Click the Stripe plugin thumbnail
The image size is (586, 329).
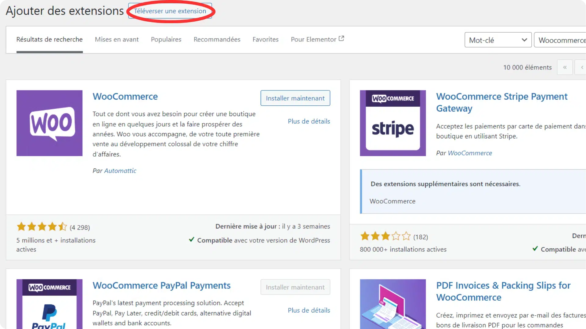pyautogui.click(x=393, y=123)
